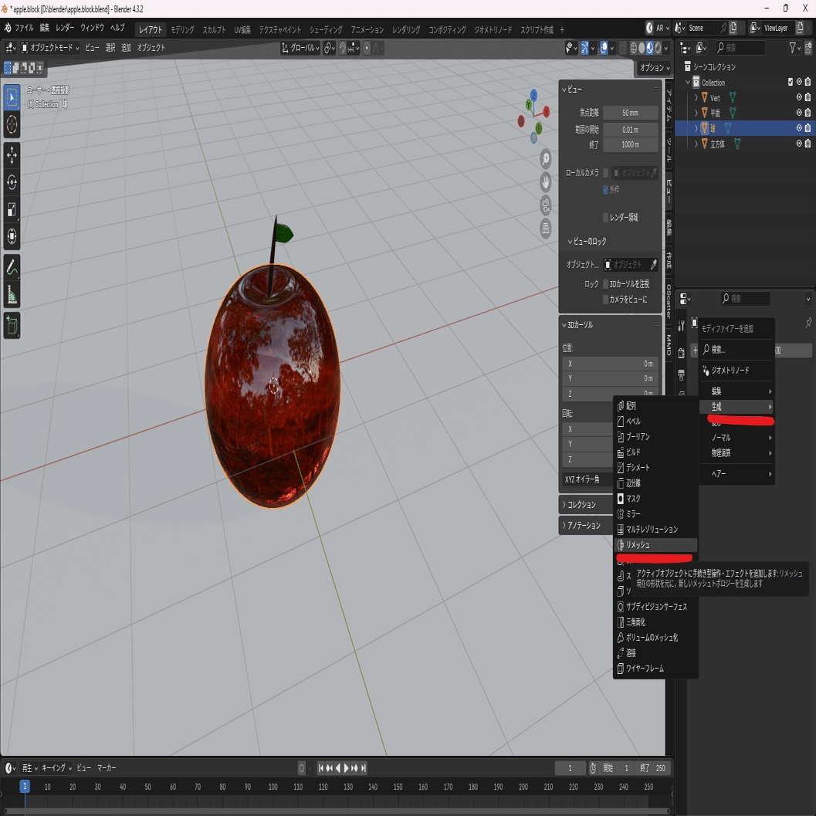Click frame 100 on the timeline

pyautogui.click(x=273, y=787)
